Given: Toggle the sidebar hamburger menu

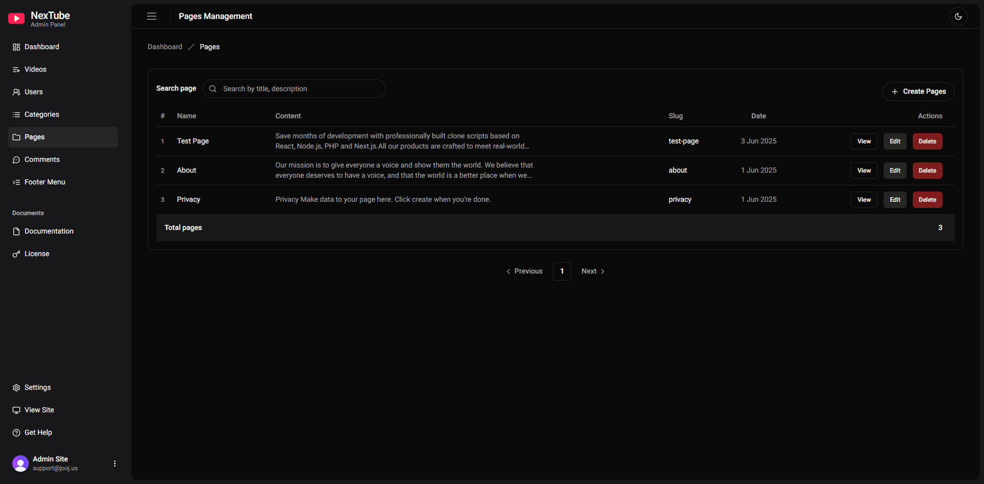Looking at the screenshot, I should click(x=152, y=16).
